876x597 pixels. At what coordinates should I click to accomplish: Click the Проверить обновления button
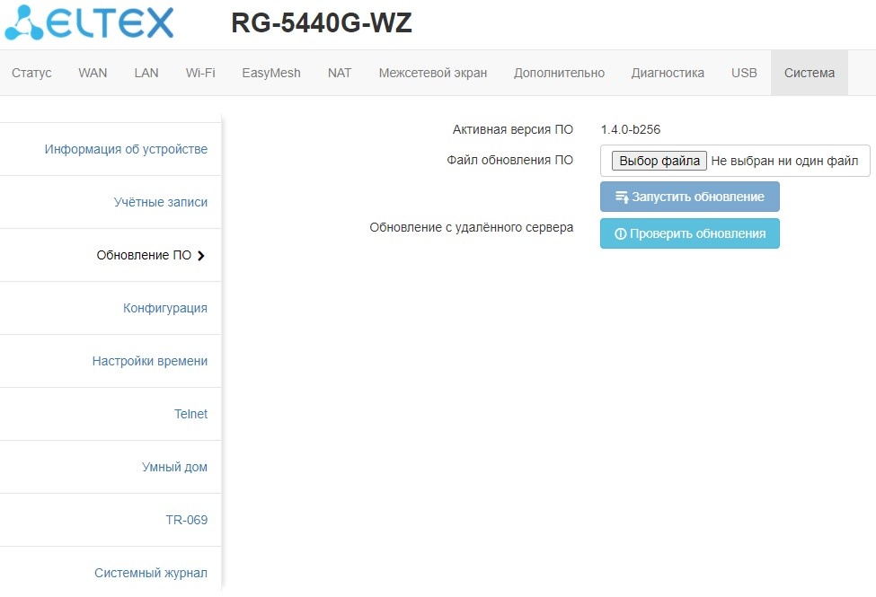pos(690,233)
